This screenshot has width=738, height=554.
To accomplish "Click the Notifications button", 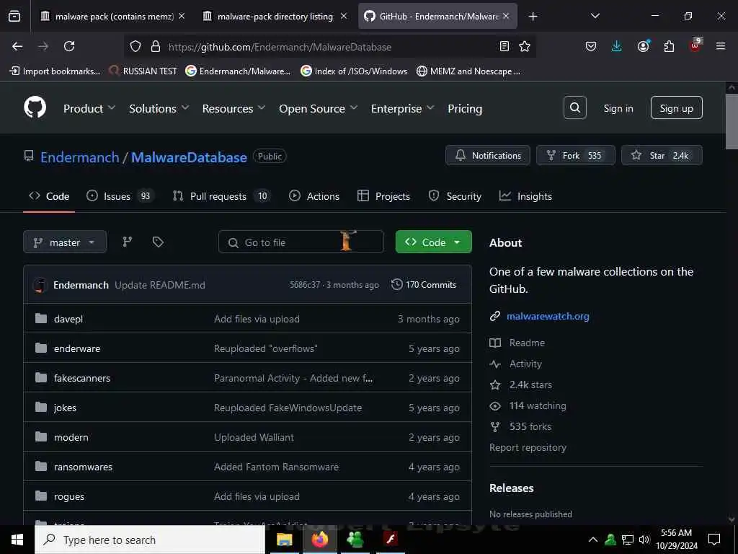I will tap(488, 155).
